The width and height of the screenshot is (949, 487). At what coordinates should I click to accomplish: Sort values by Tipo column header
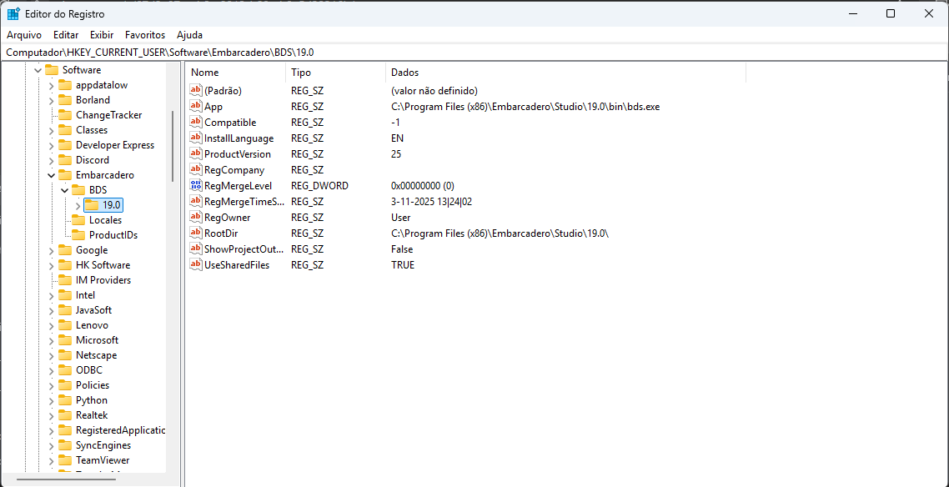pos(335,73)
